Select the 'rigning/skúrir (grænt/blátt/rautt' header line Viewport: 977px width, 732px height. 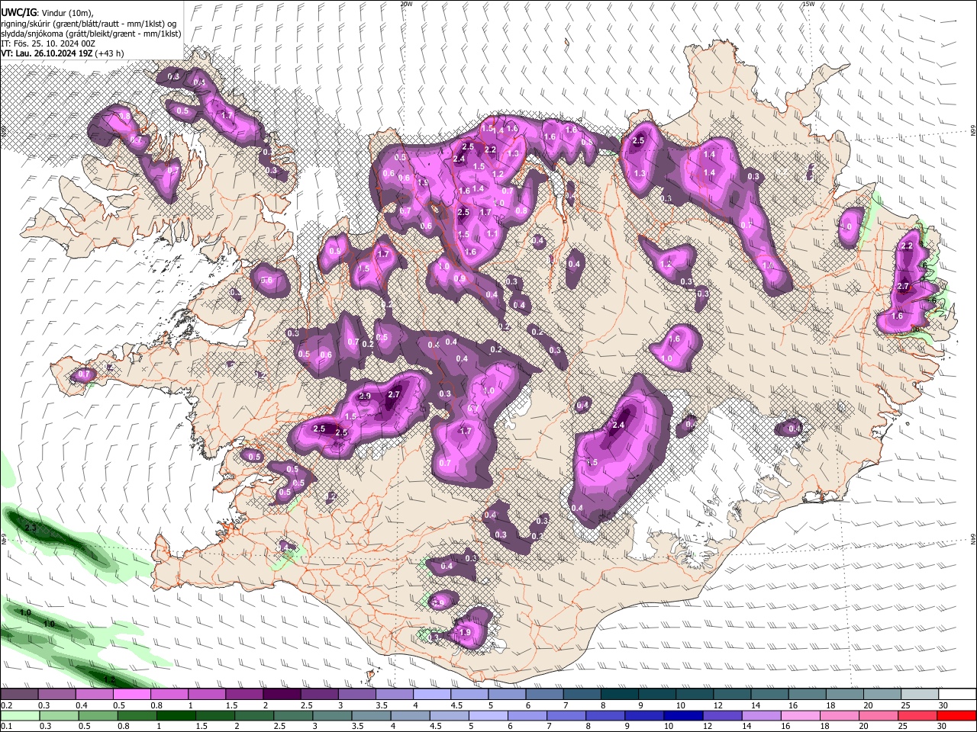coord(88,24)
